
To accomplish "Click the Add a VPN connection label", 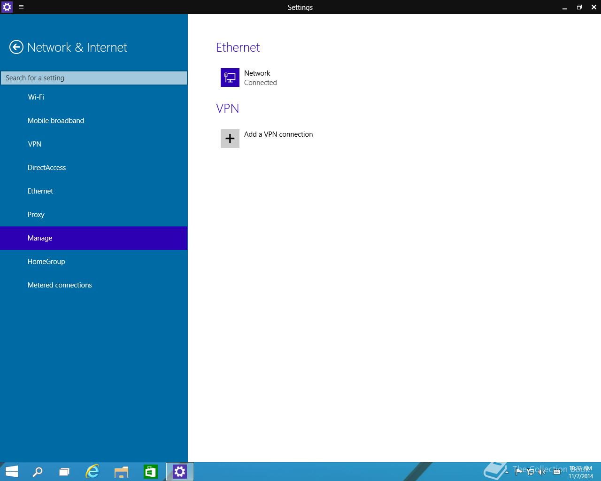I will 278,134.
